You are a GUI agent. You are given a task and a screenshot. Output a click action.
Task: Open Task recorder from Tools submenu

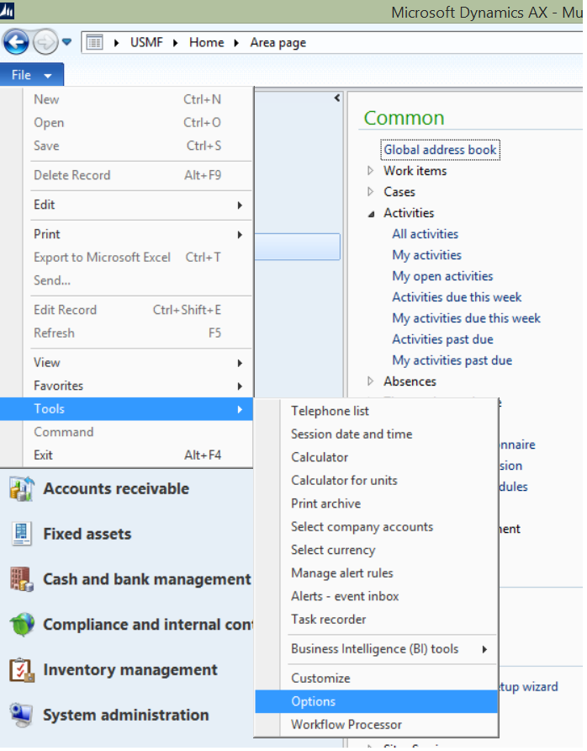point(328,620)
